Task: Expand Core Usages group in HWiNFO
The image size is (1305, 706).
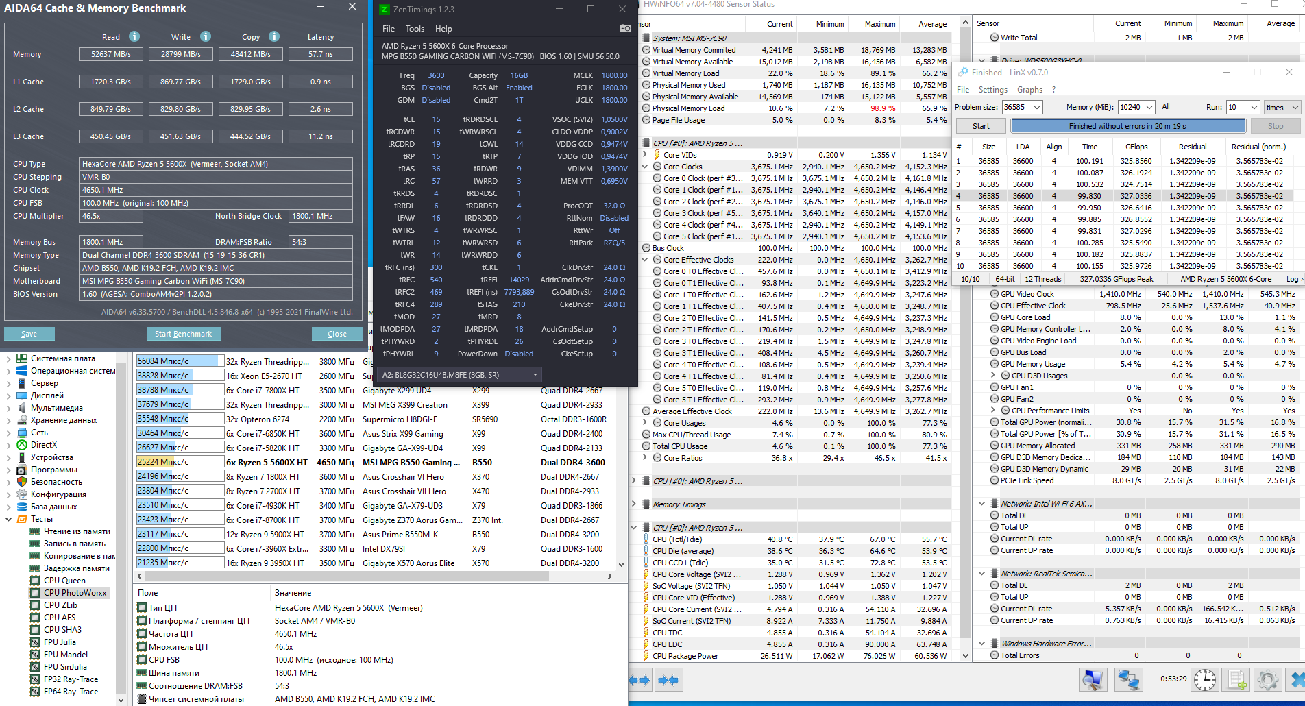Action: tap(645, 423)
